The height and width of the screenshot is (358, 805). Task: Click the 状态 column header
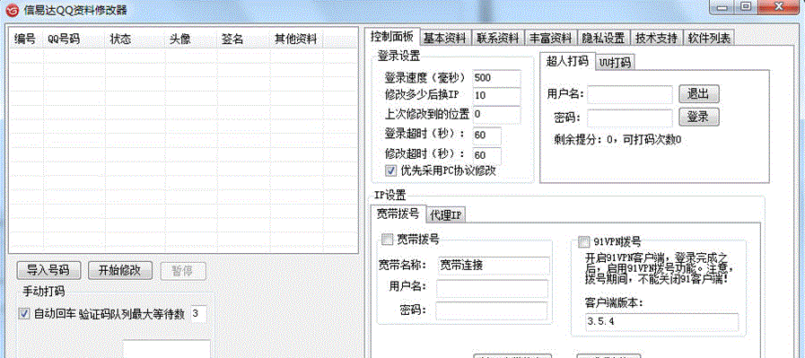click(136, 39)
